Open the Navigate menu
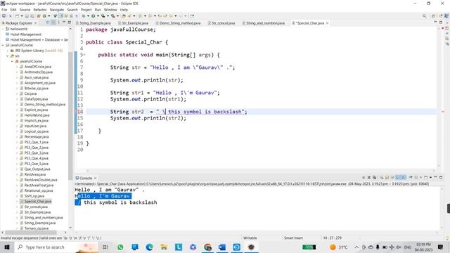This screenshot has width=450, height=253. pos(57,10)
